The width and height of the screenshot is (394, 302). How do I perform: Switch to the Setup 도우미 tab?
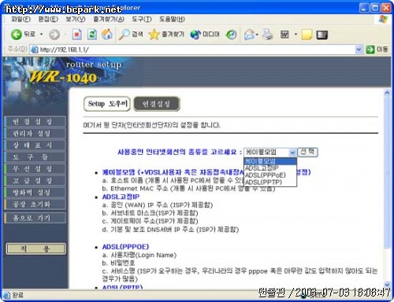point(107,104)
